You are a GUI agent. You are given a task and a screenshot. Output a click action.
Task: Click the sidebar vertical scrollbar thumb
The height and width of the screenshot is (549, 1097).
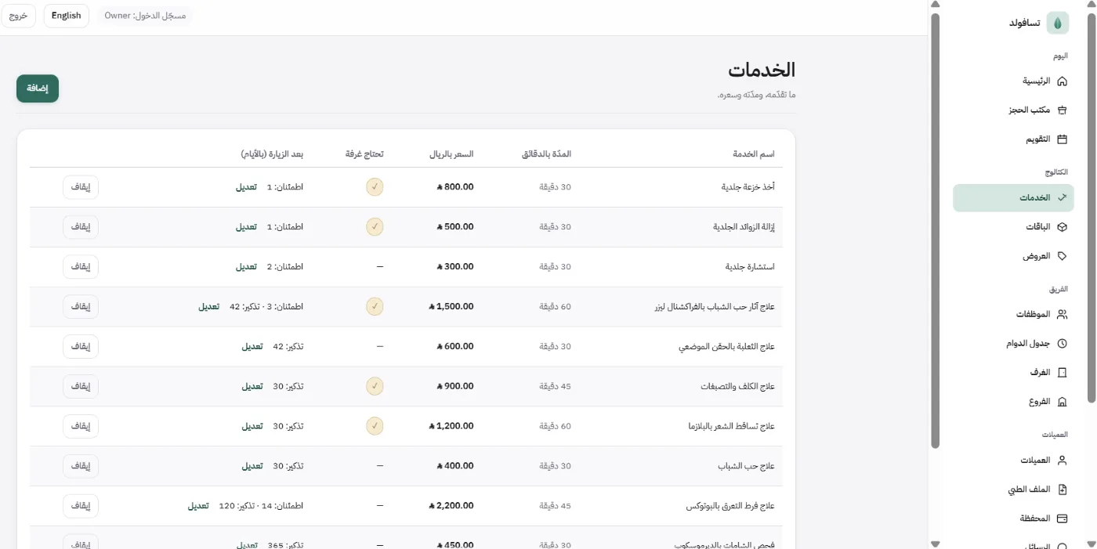click(x=934, y=231)
